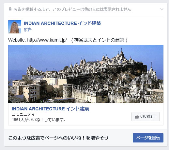
Task: Expand the chevron menu at top right
Action: coord(162,9)
